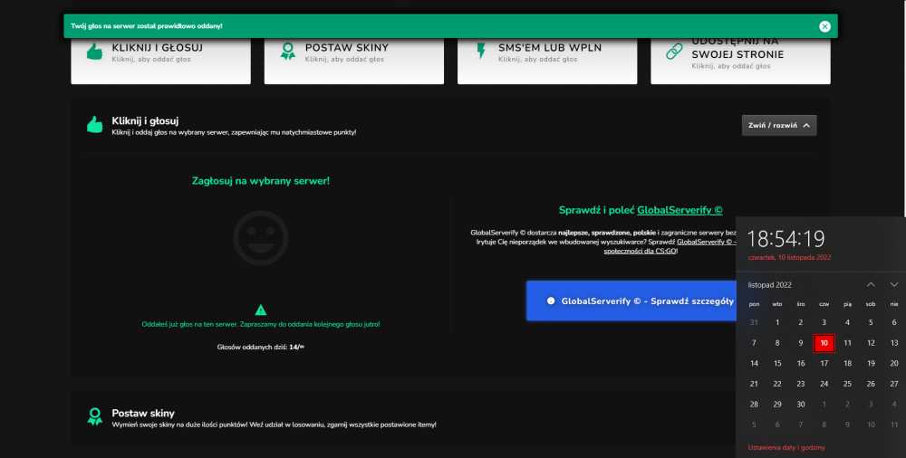This screenshot has height=458, width=906.
Task: Click the link chain icon in Udostępnij card
Action: pos(674,52)
